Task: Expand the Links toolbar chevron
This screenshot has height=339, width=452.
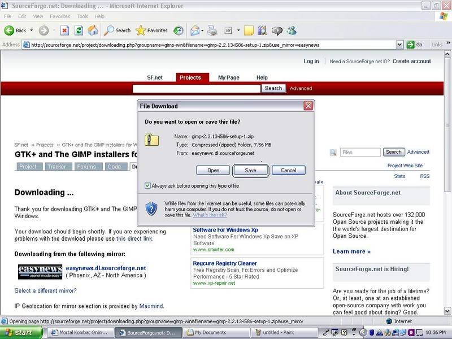Action: pos(448,43)
